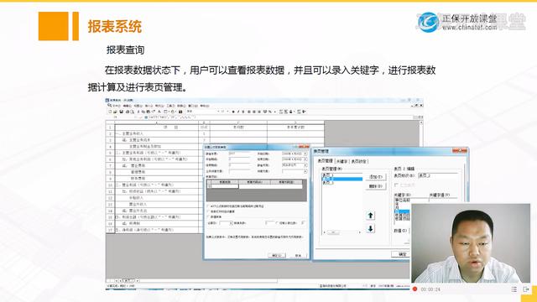Close the left formula dialog
This screenshot has width=537, height=302.
(304, 147)
